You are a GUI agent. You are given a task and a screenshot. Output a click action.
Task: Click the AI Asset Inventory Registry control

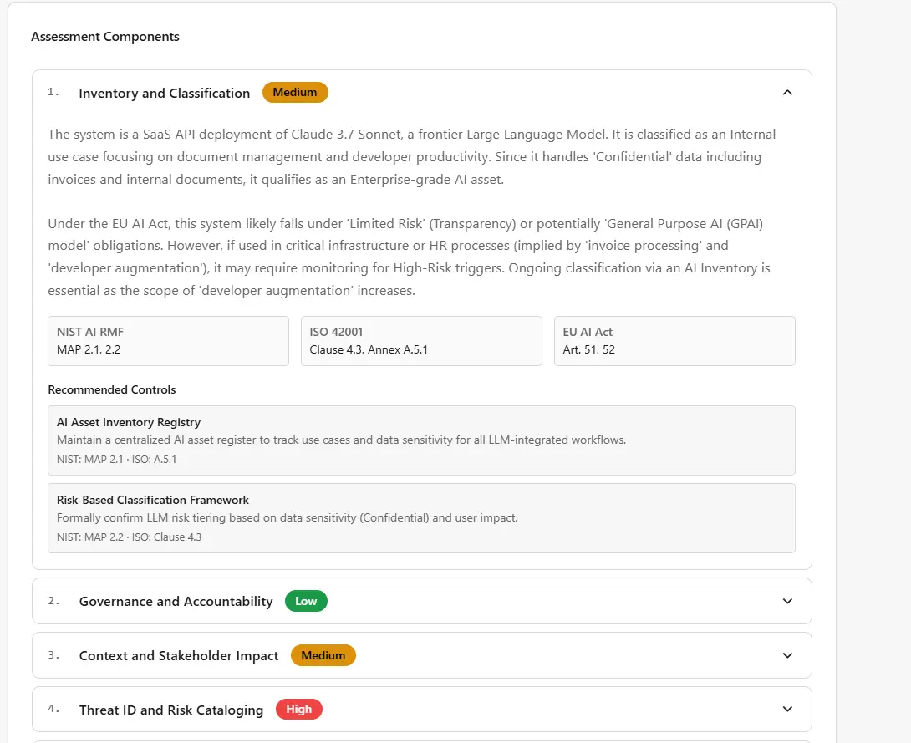click(421, 440)
